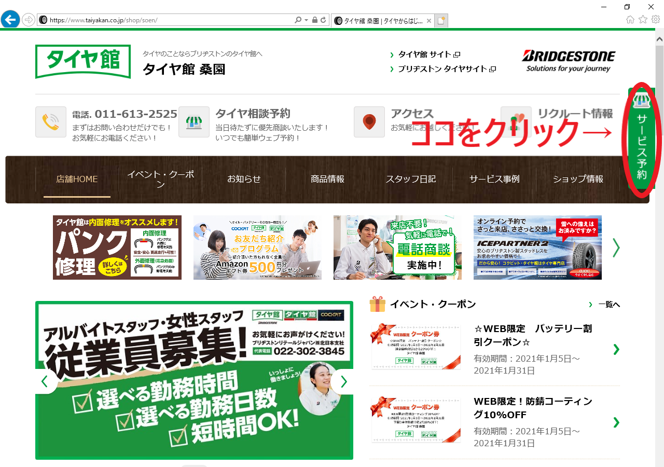664x467 pixels.
Task: Open Favorites star icon
Action: pos(643,20)
